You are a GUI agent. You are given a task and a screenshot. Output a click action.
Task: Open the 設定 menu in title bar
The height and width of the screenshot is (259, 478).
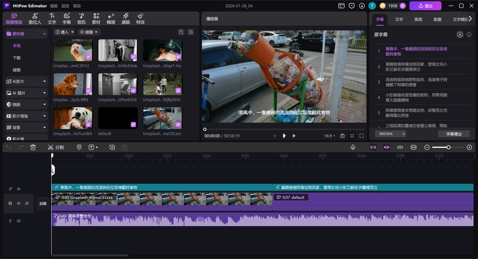(65, 6)
